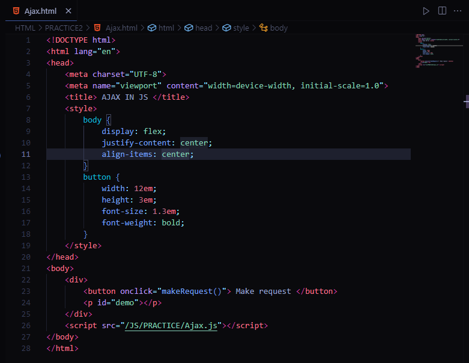The image size is (469, 363).
Task: Click the HTML5 icon on the Ajax.html tab
Action: [x=16, y=11]
